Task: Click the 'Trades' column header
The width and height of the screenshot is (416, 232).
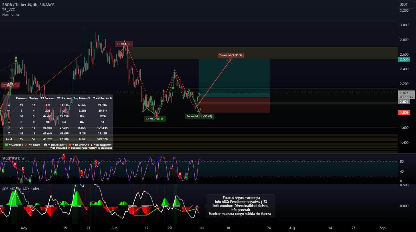Action: click(34, 98)
